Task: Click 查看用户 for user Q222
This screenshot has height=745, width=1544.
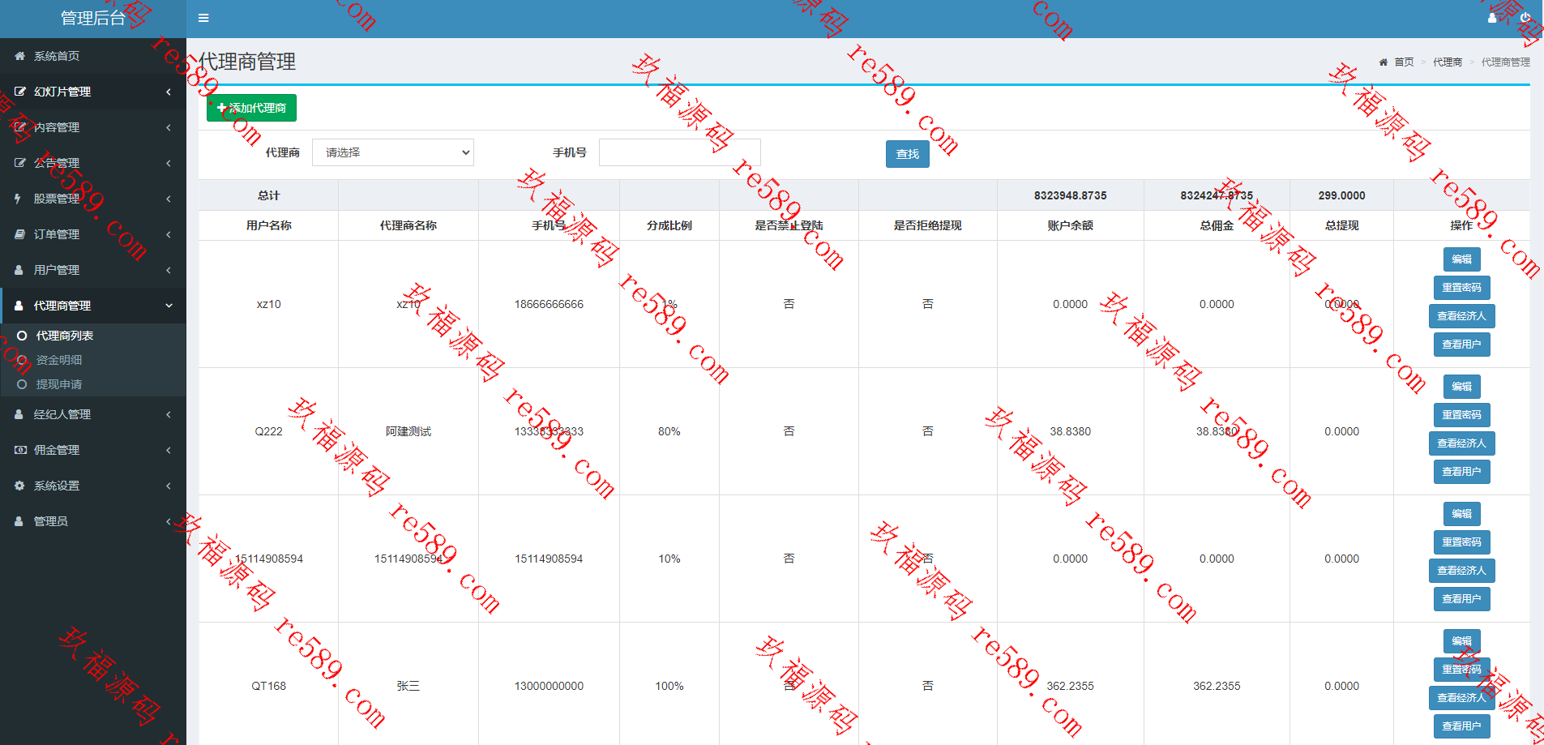Action: tap(1461, 472)
